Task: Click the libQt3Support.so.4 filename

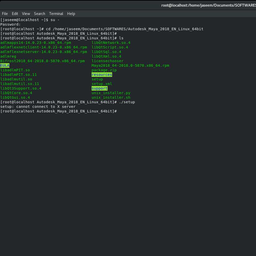Action: click(21, 88)
